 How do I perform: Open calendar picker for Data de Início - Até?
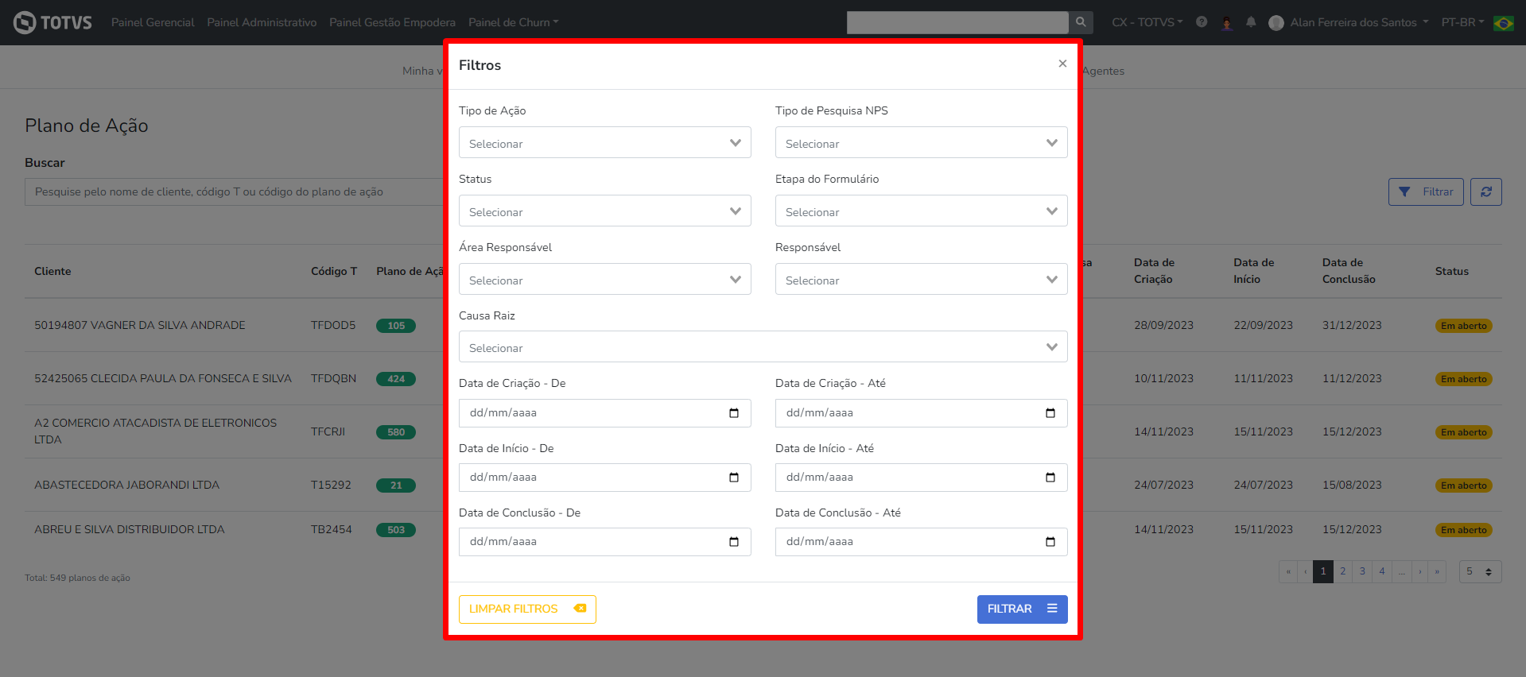[1050, 478]
